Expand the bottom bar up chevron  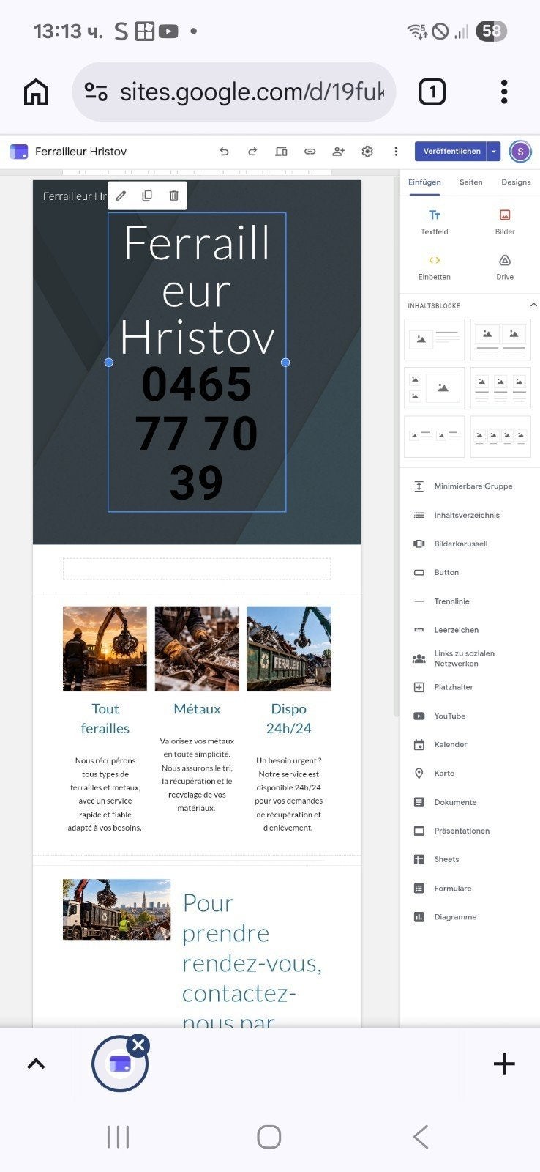coord(36,1064)
